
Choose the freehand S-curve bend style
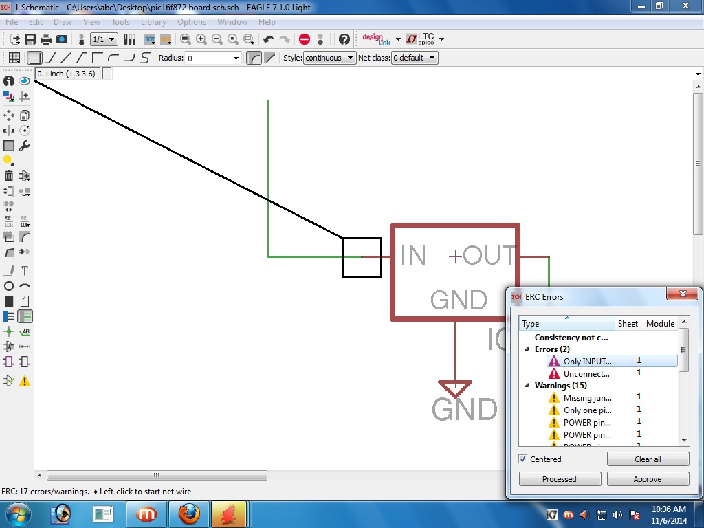click(144, 58)
